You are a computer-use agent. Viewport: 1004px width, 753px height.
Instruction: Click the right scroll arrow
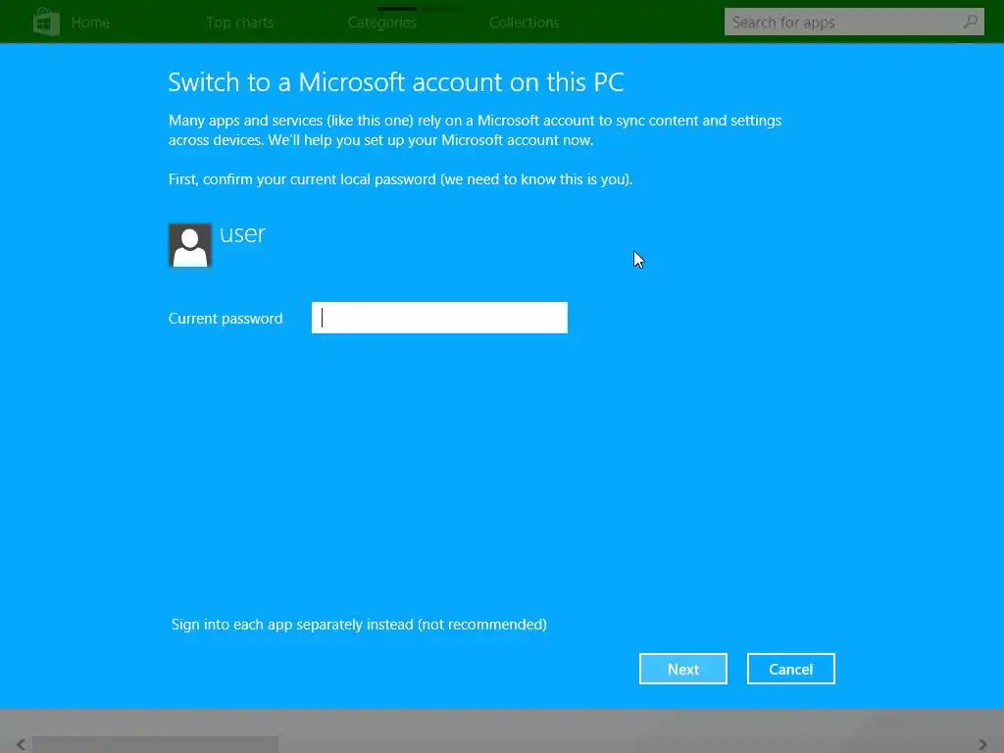coord(983,745)
